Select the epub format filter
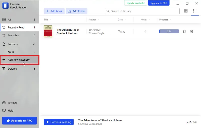 click(20, 52)
